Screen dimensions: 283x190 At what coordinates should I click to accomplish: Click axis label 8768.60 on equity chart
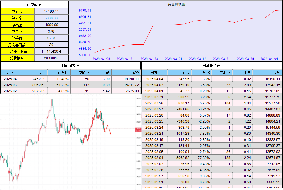point(85,42)
